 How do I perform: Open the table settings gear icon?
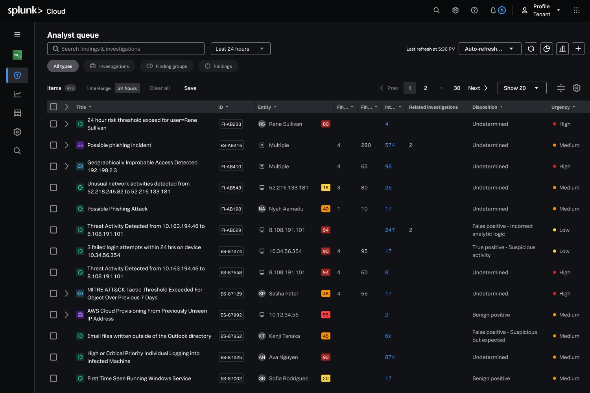pyautogui.click(x=576, y=88)
